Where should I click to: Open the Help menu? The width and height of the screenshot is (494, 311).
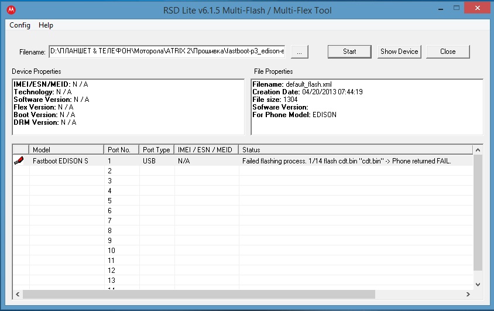point(46,25)
